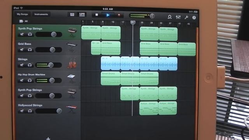Viewport: 249px width, 140px height.
Task: Switch to instrument keyboard view
Action: [72, 15]
